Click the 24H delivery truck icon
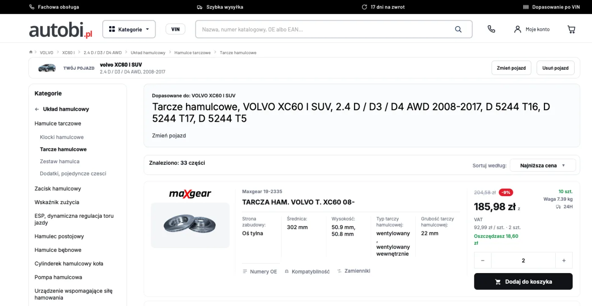592x306 pixels. [559, 207]
